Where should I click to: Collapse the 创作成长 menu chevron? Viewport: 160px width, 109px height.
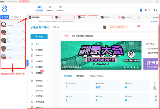point(47,81)
